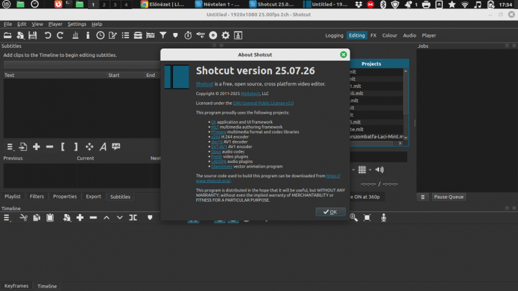518x291 pixels.
Task: Click the import subtitles from file icon
Action: [x=23, y=147]
